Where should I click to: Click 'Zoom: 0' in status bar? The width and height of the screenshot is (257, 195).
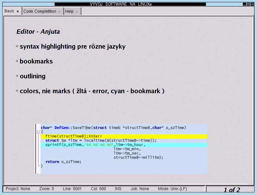coord(47,189)
